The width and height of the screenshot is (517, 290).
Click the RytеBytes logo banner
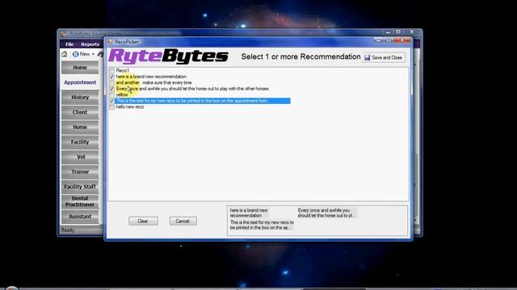click(168, 56)
